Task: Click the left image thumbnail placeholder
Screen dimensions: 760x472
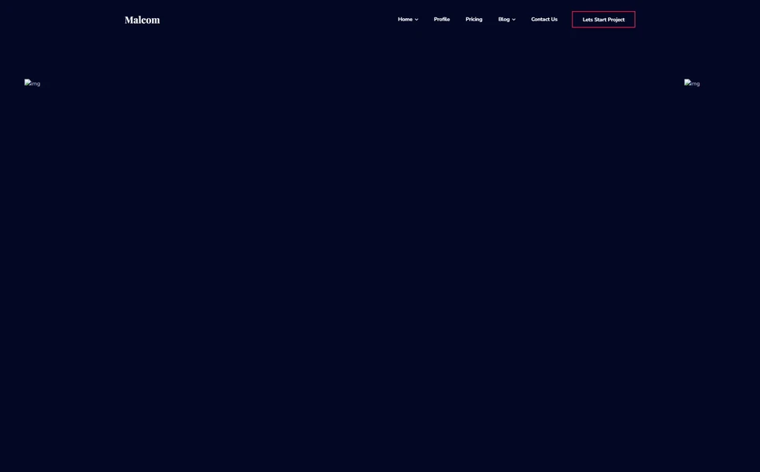Action: pyautogui.click(x=32, y=81)
